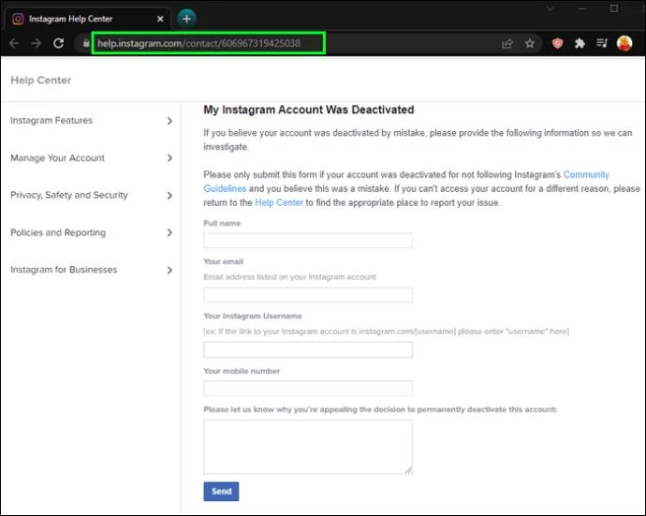Expand Privacy, Safety and Security chevron

click(x=169, y=196)
